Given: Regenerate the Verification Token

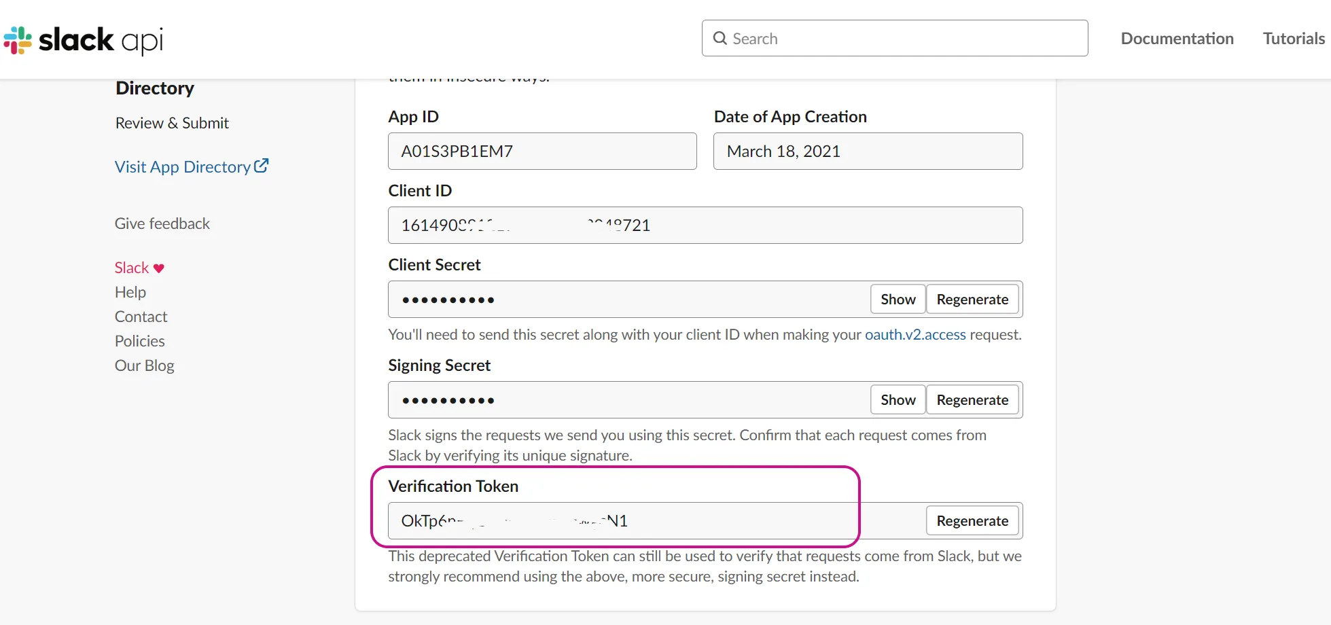Looking at the screenshot, I should click(x=972, y=520).
